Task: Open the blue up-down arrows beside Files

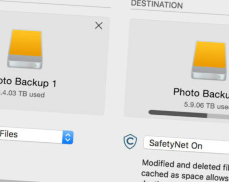Action: 68,137
